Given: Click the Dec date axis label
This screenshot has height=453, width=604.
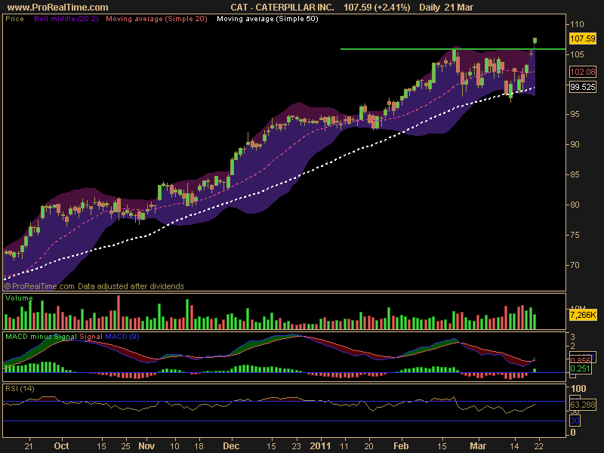Looking at the screenshot, I should [x=231, y=445].
